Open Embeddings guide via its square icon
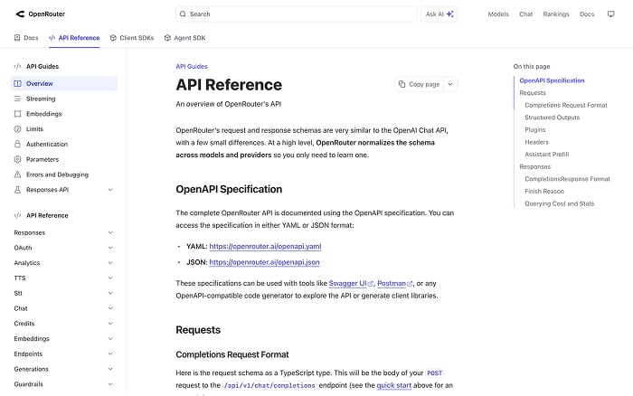Image resolution: width=633 pixels, height=396 pixels. click(17, 114)
